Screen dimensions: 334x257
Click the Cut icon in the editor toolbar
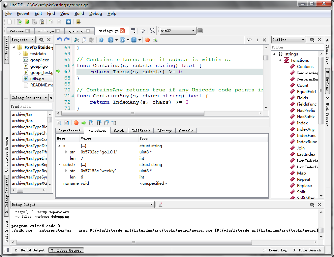[77, 39]
